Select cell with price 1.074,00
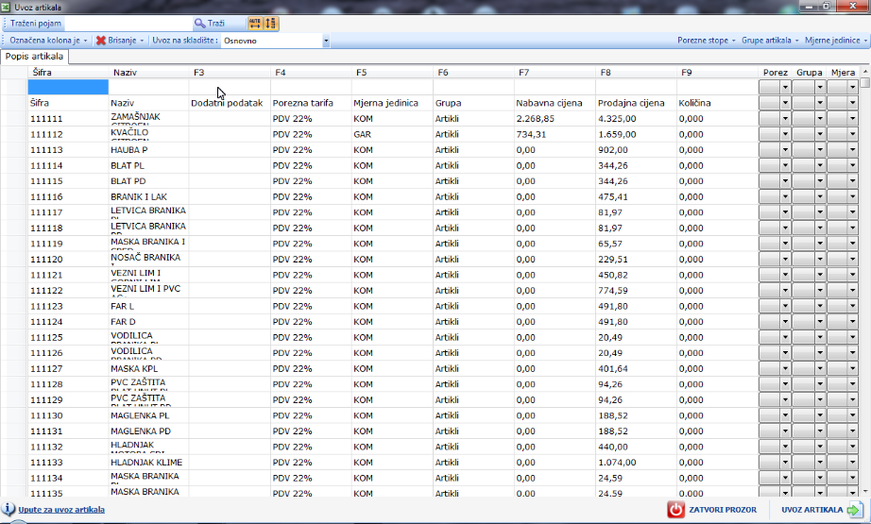The height and width of the screenshot is (524, 871). (636, 462)
